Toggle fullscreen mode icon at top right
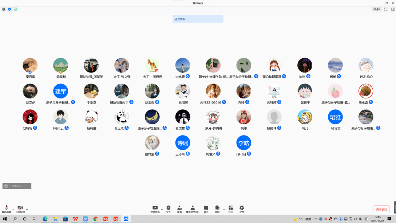The height and width of the screenshot is (223, 396). (x=386, y=9)
